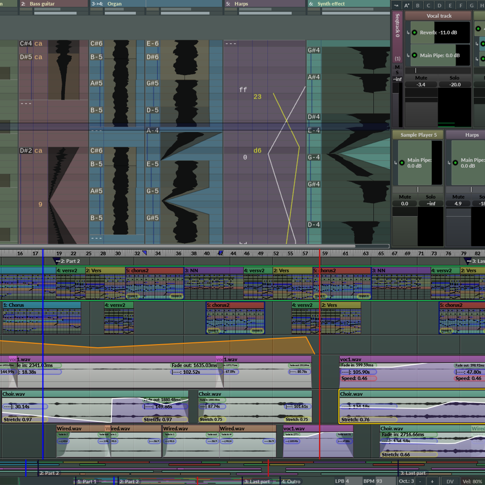Open the Vocal track strip header
Image resolution: width=485 pixels, height=485 pixels.
click(438, 16)
